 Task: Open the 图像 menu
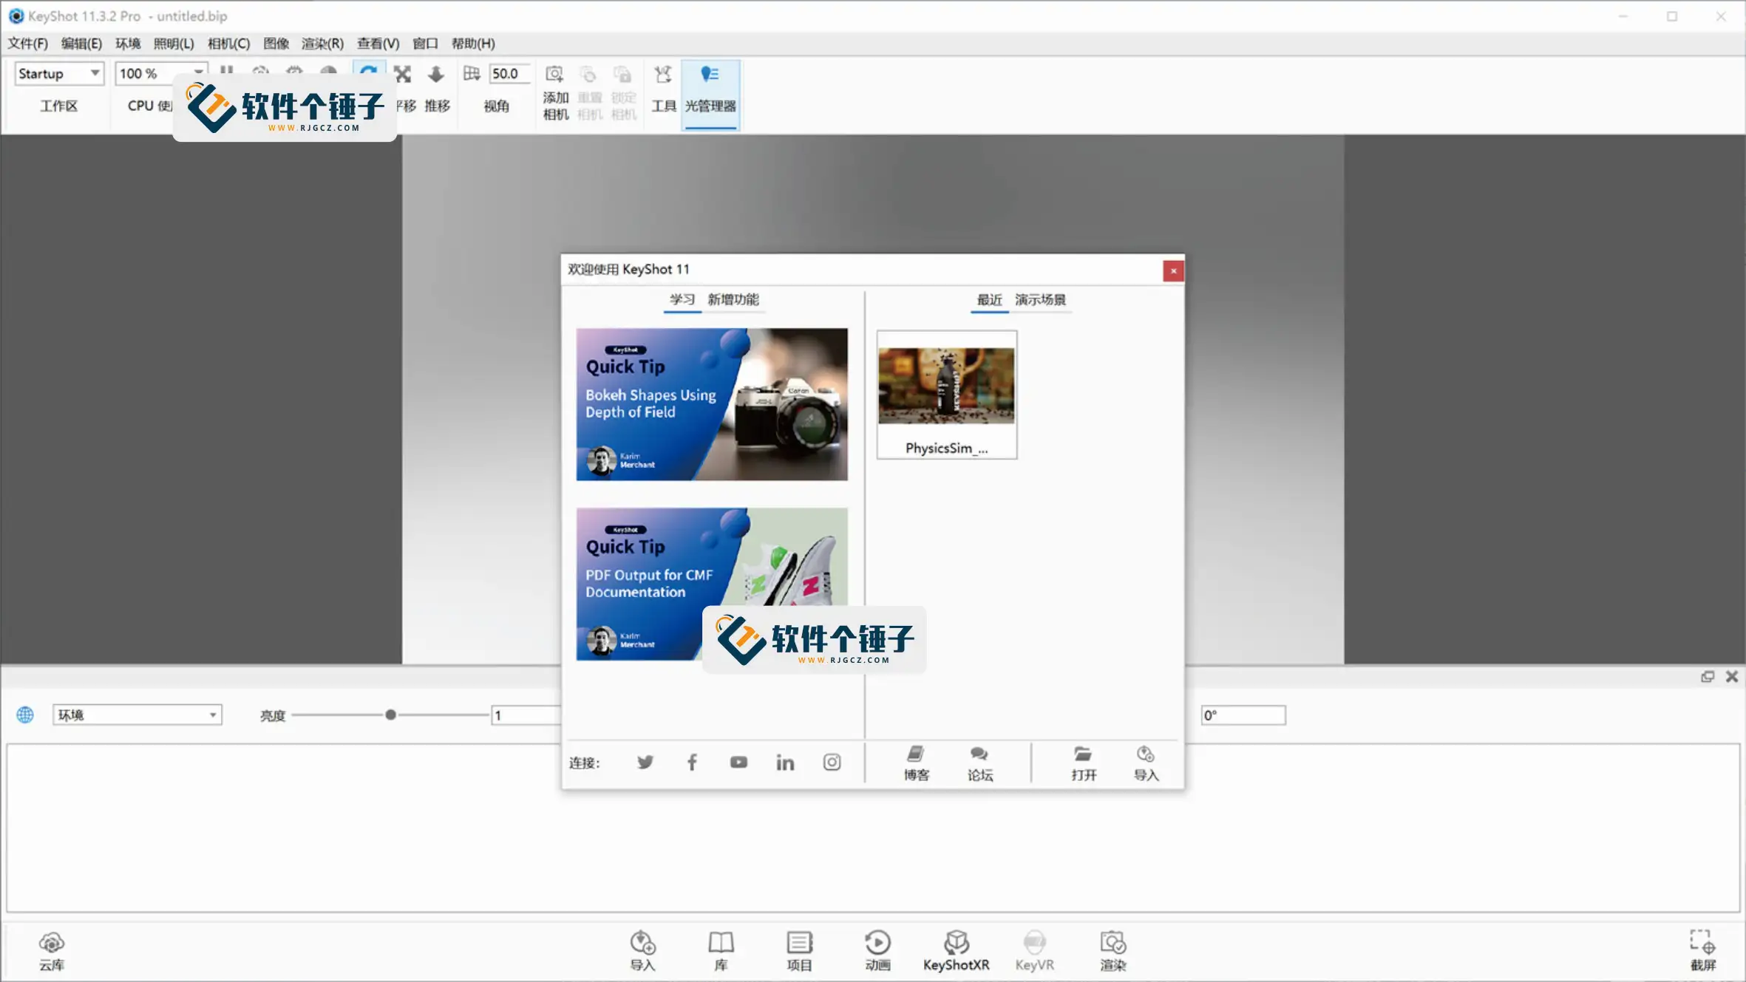(276, 44)
